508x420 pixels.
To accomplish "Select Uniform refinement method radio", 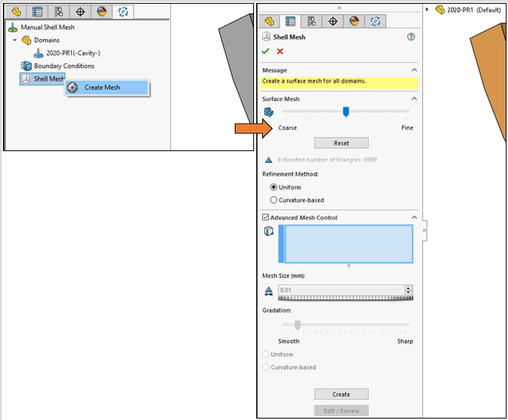I will pyautogui.click(x=273, y=187).
